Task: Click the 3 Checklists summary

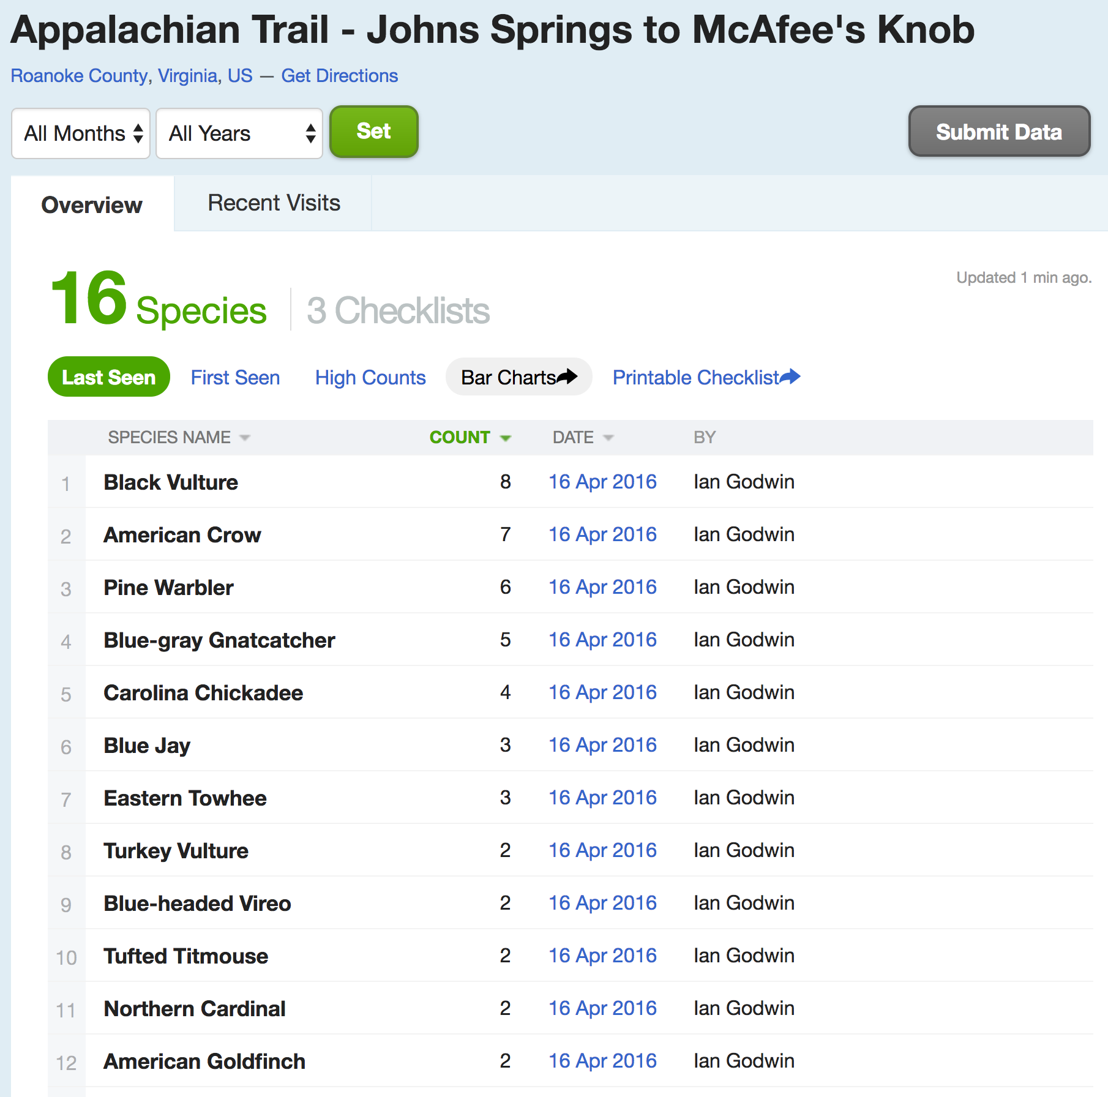Action: click(398, 311)
